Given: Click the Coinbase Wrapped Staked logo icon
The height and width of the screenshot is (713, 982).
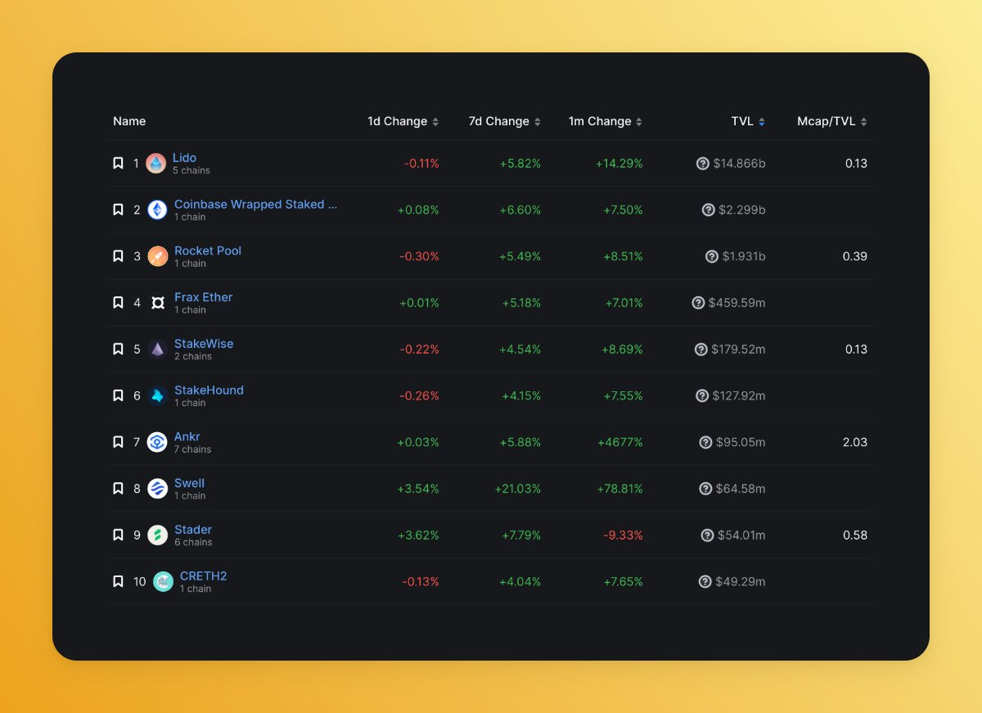Looking at the screenshot, I should coord(157,210).
